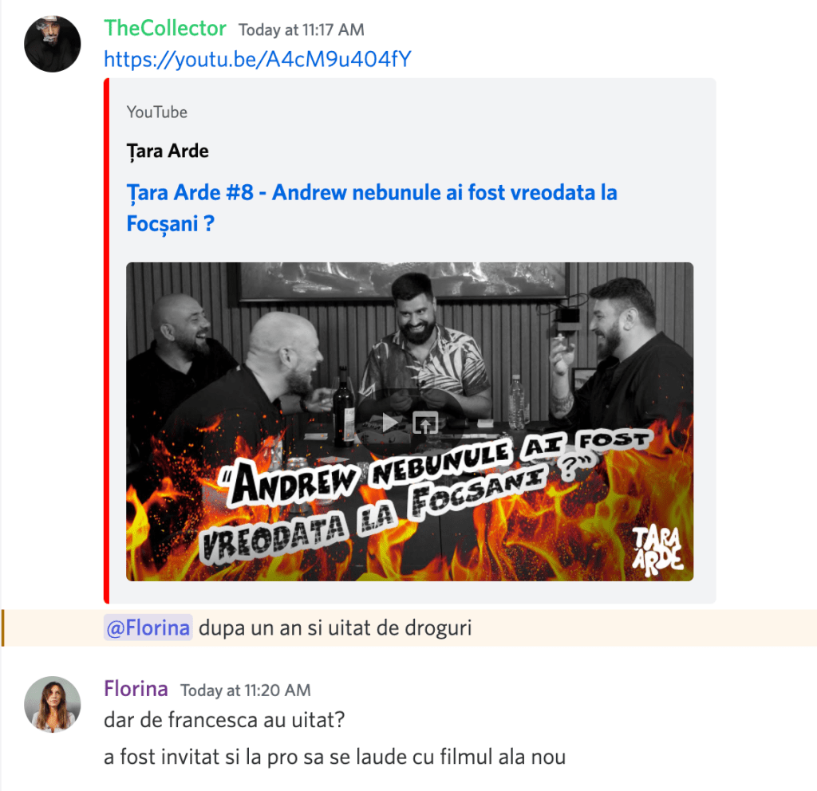
Task: Open the Țara Arde channel author link
Action: click(x=168, y=151)
